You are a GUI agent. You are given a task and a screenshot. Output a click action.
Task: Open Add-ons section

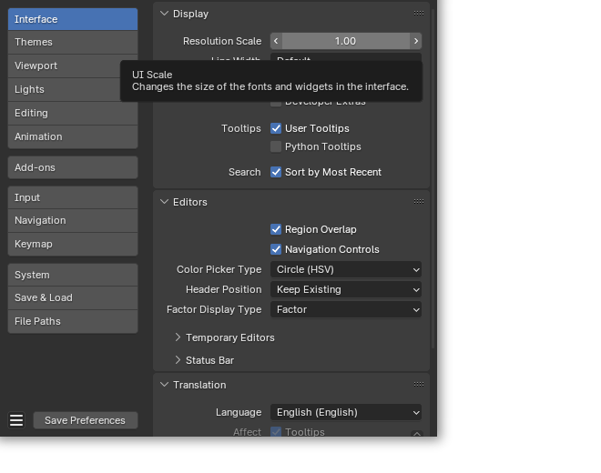pos(73,167)
